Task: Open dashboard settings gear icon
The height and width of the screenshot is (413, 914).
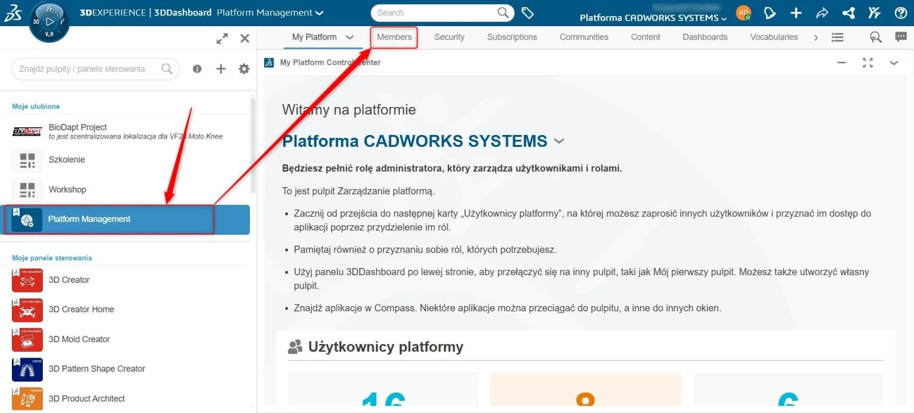Action: 244,69
